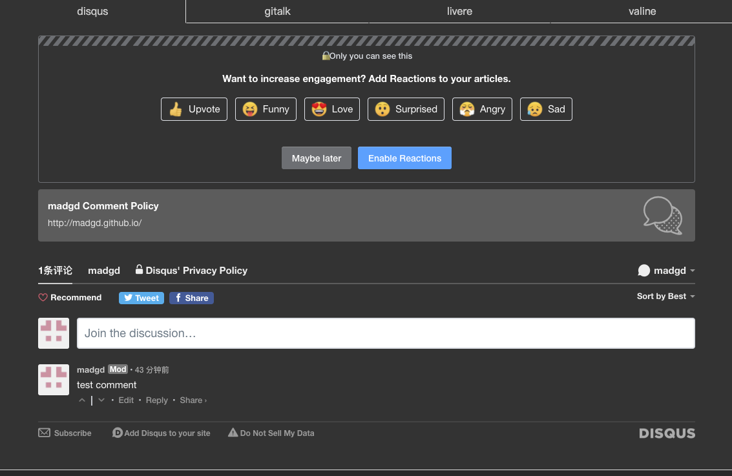
Task: Open the madgd user dropdown menu
Action: [666, 271]
